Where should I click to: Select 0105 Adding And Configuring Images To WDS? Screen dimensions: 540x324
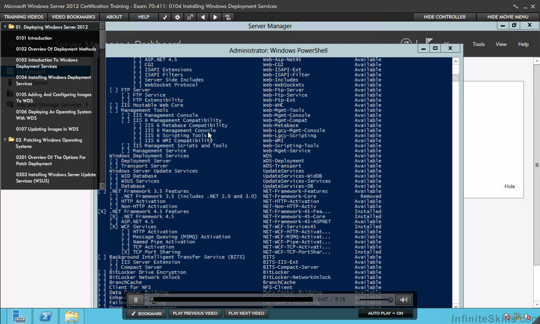[x=54, y=98]
